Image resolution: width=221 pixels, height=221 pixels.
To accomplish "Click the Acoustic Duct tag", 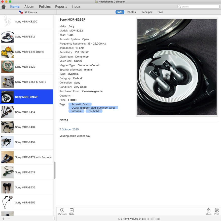I will tap(80, 104).
